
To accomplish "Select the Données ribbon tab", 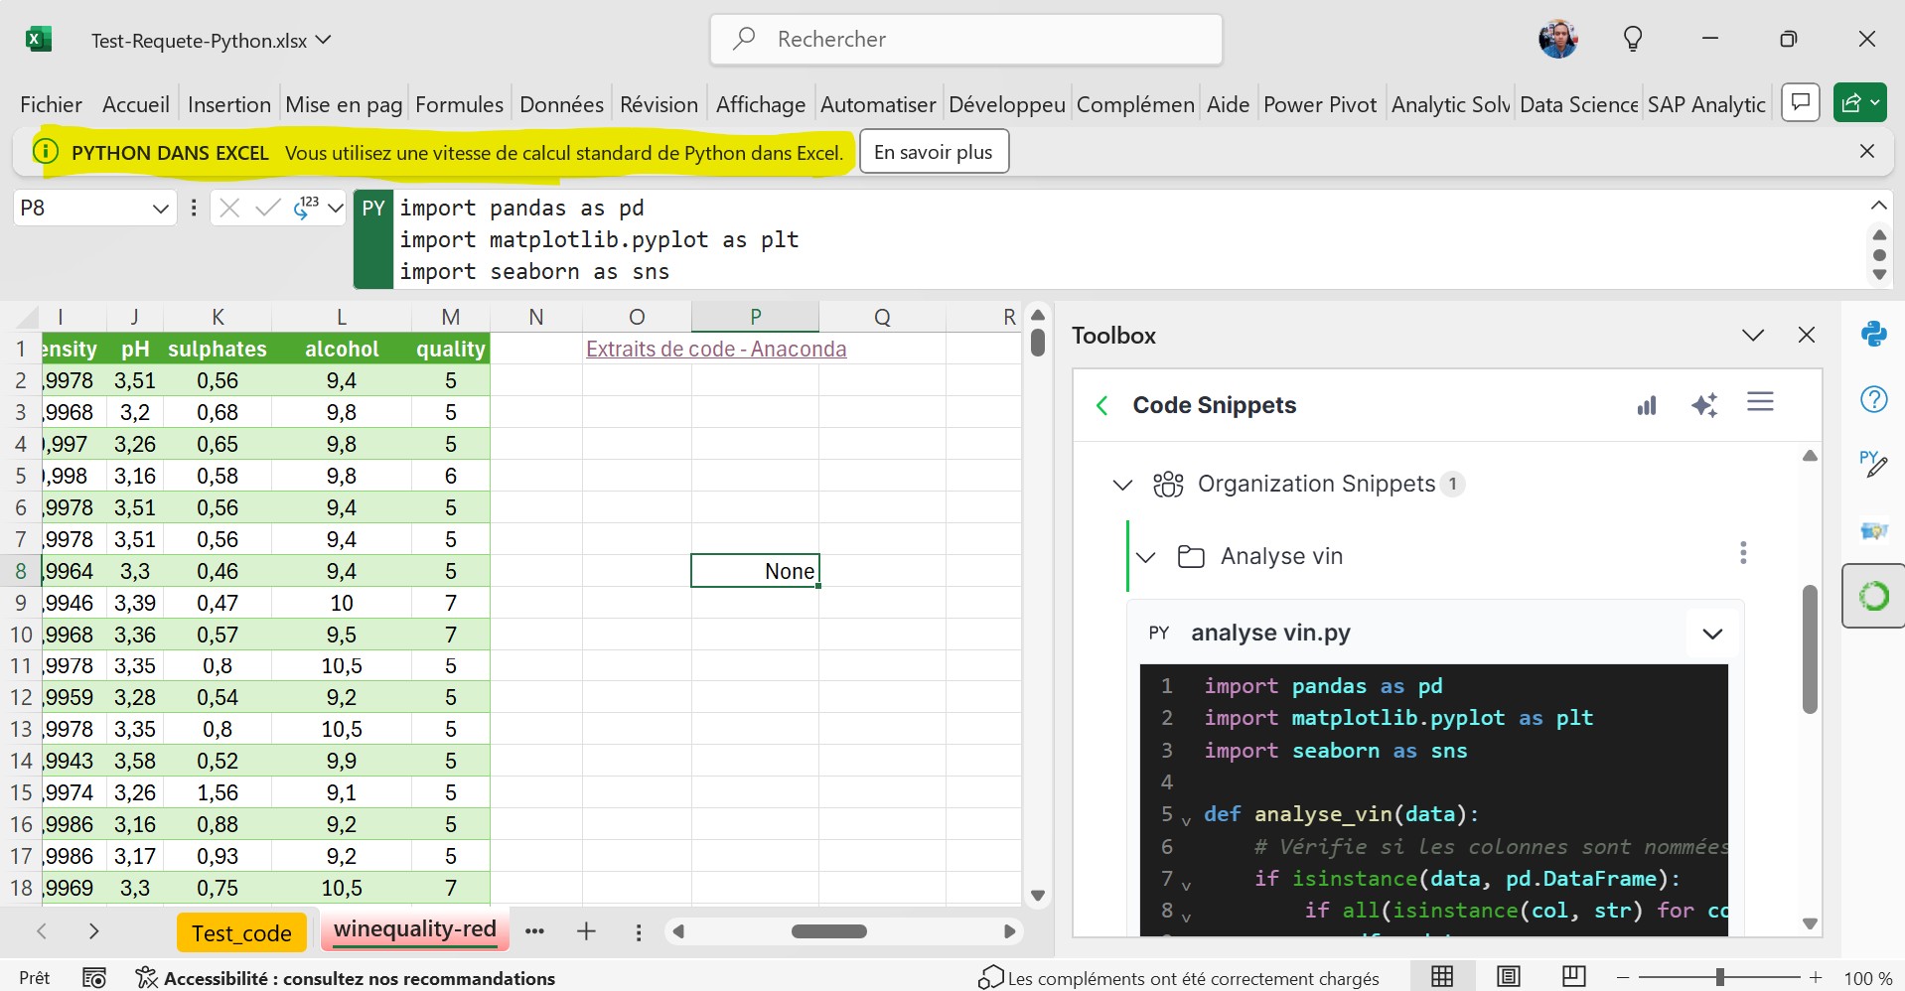I will pos(561,104).
